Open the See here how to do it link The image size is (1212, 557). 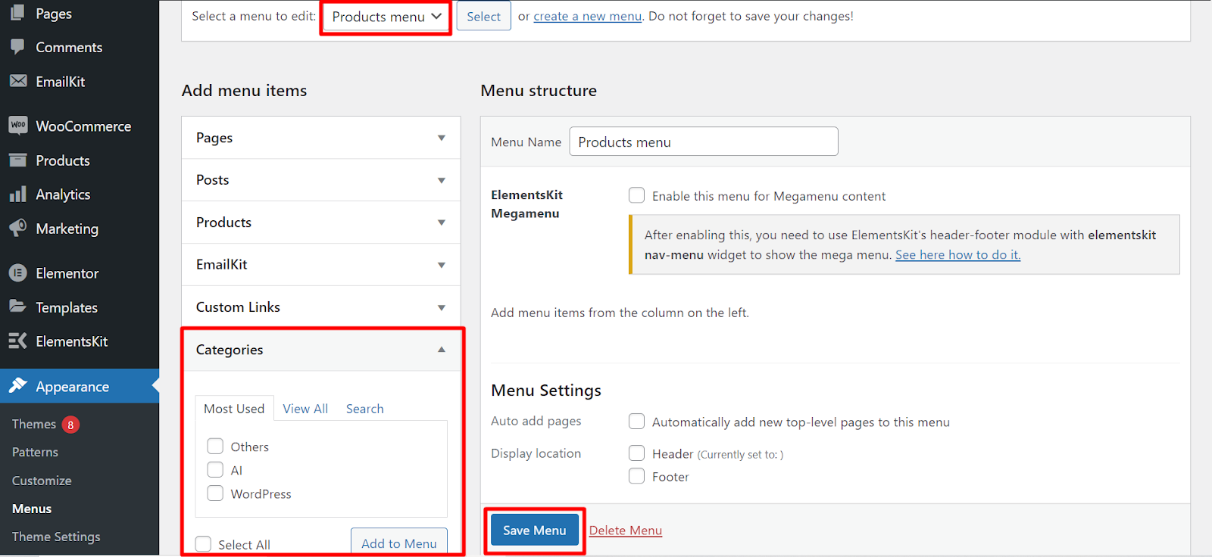(958, 255)
